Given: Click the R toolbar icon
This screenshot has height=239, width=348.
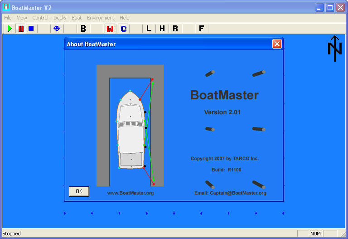Looking at the screenshot, I should 175,29.
